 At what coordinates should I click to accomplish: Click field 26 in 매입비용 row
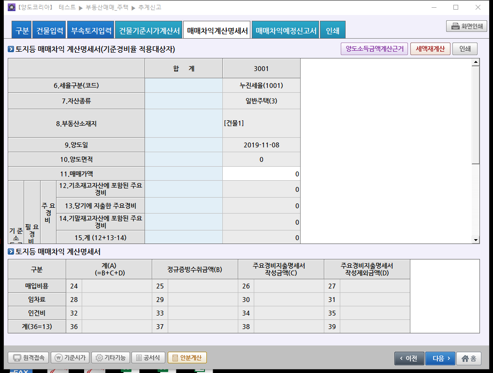(x=289, y=286)
